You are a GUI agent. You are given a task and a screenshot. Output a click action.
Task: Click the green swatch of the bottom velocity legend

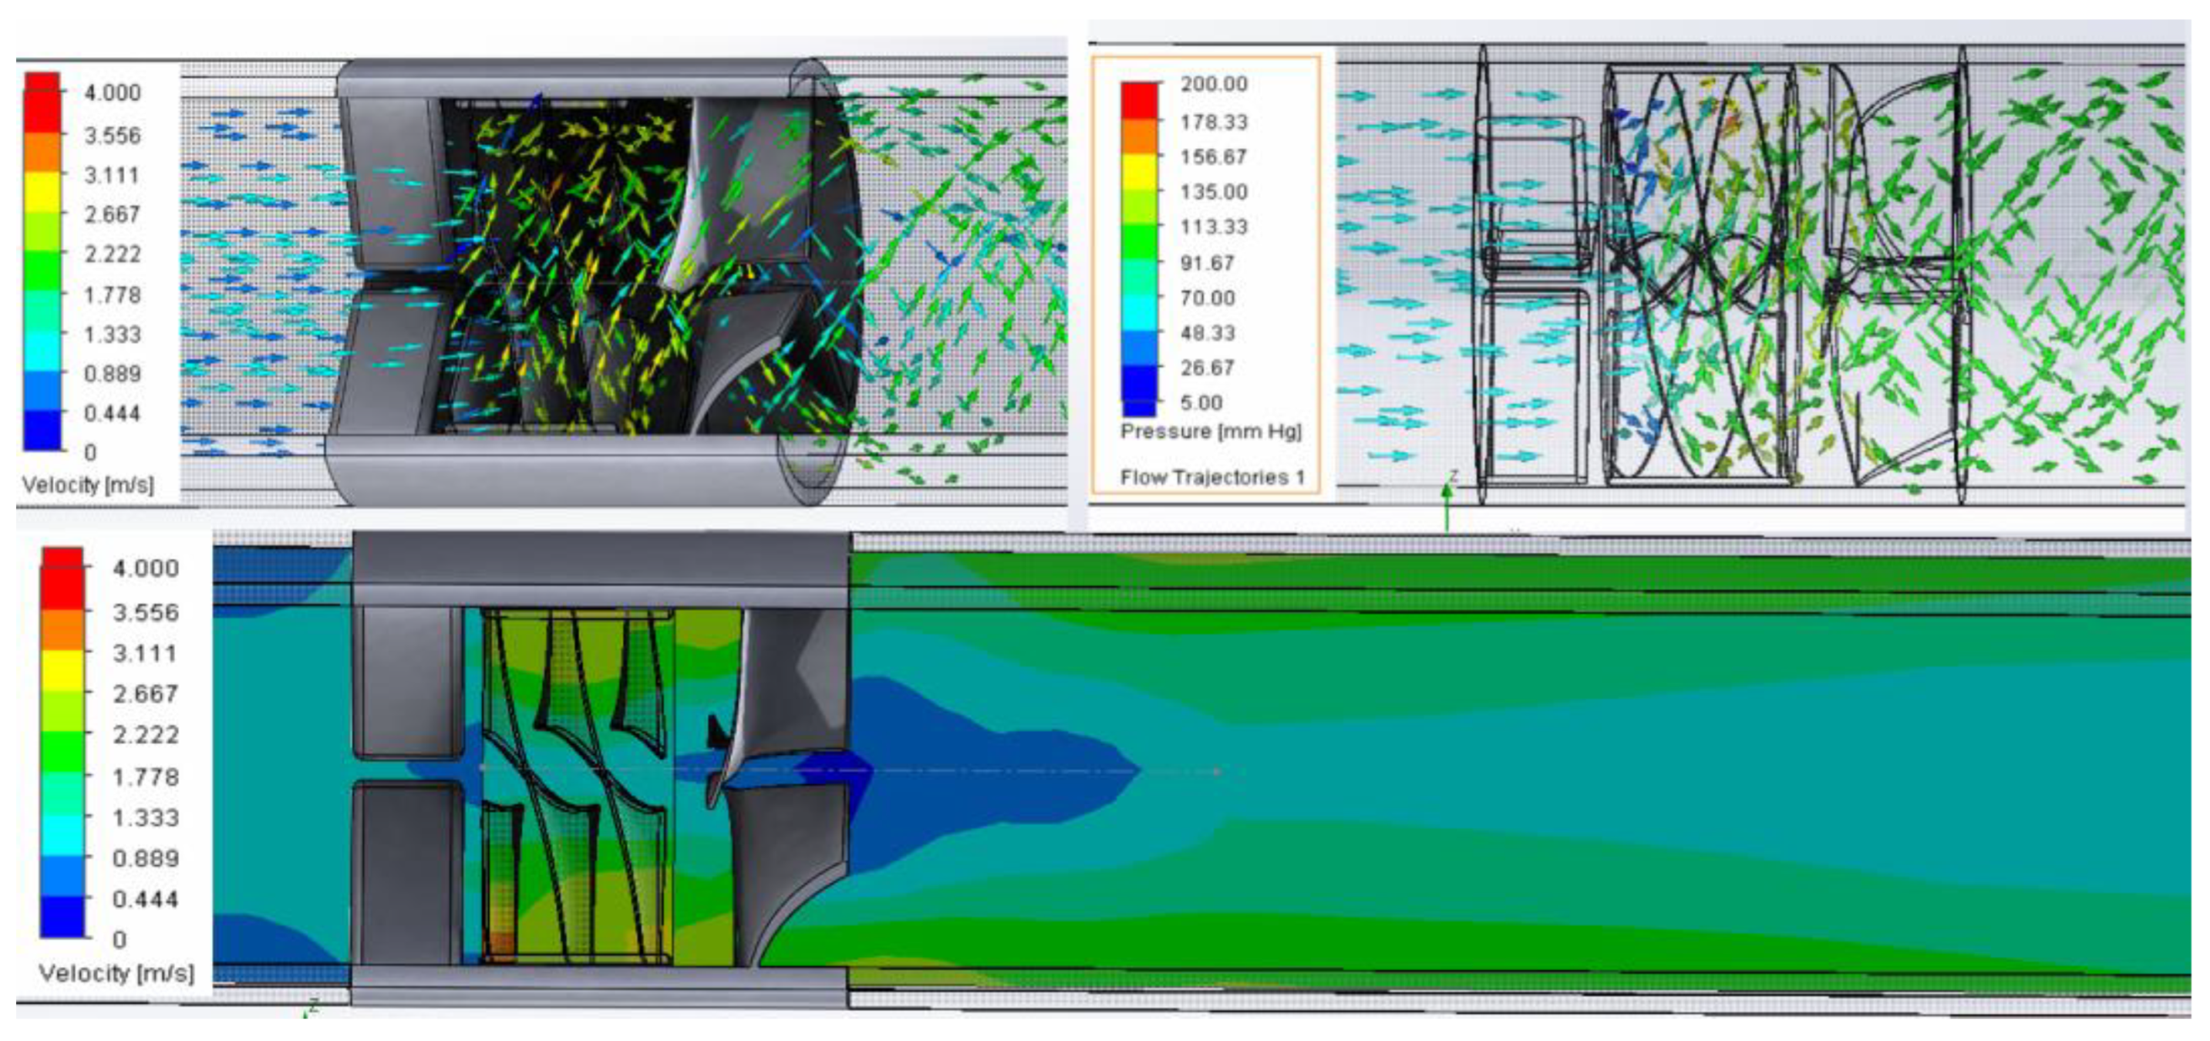click(x=62, y=753)
